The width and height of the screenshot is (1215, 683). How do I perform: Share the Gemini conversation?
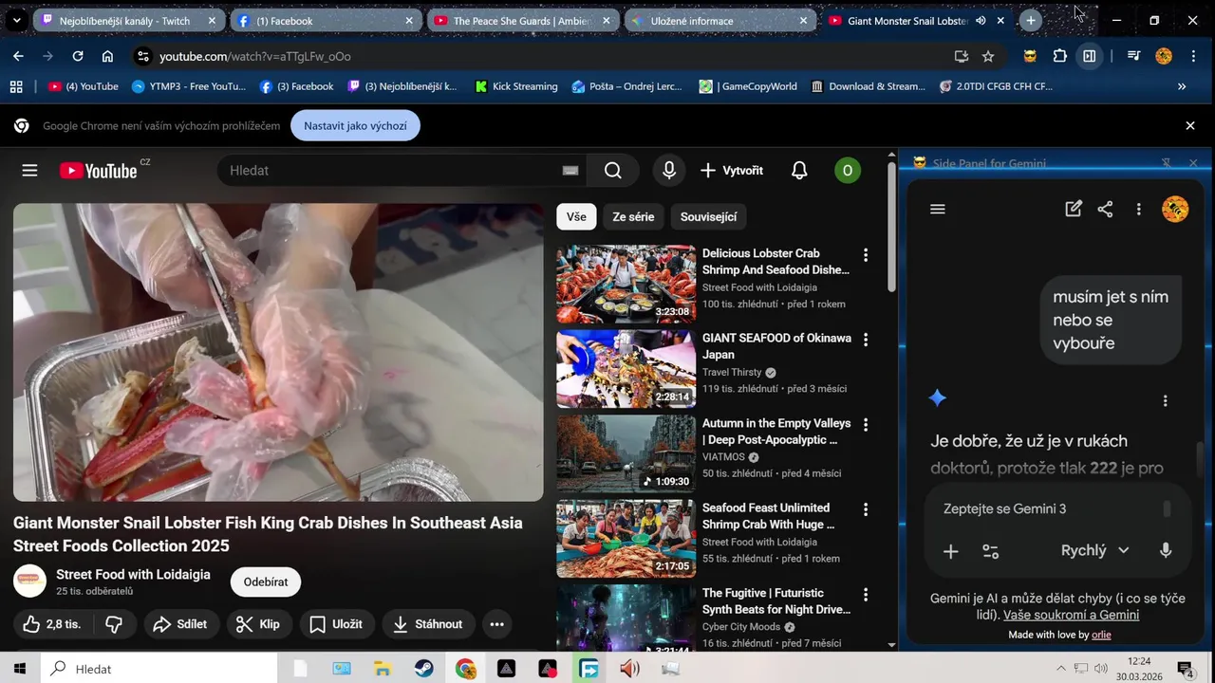pos(1105,210)
